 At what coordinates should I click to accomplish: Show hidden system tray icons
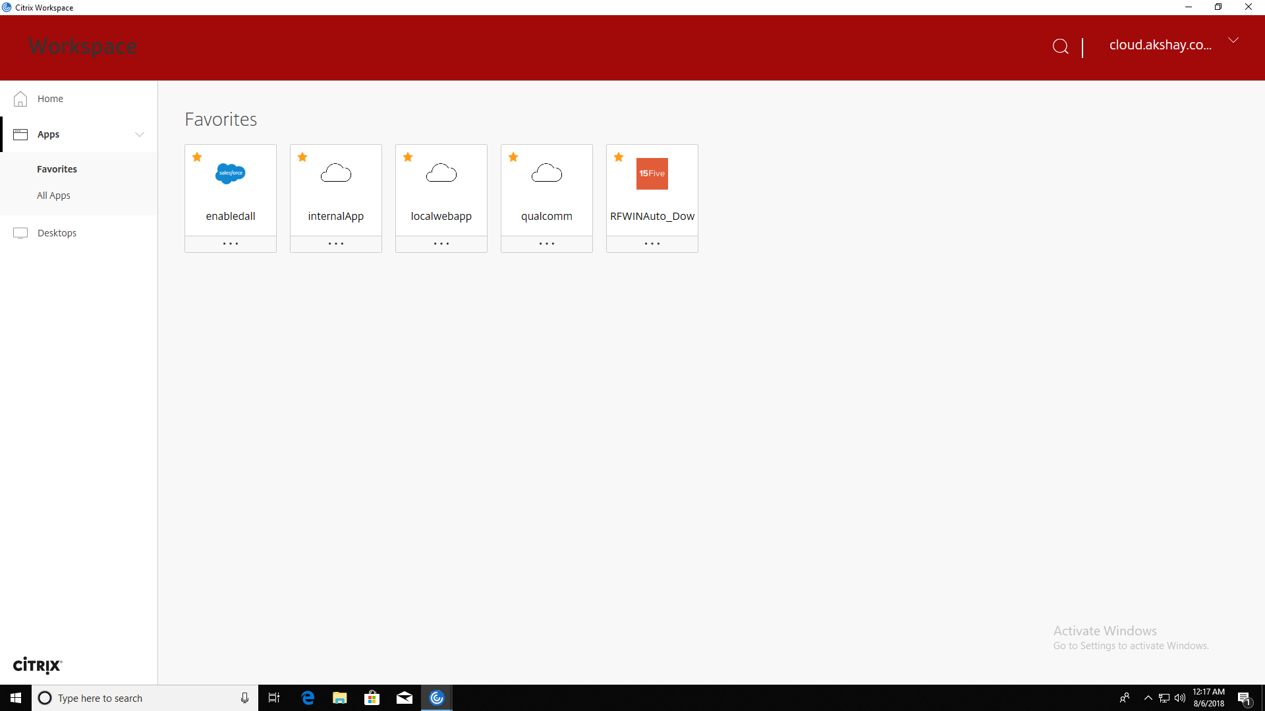tap(1148, 698)
